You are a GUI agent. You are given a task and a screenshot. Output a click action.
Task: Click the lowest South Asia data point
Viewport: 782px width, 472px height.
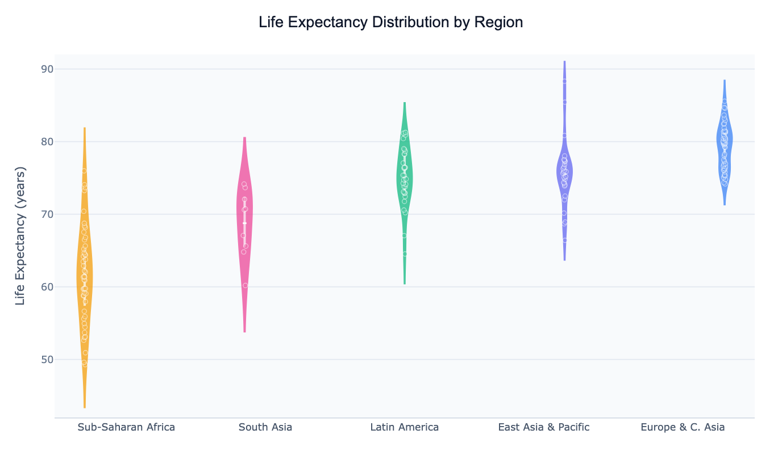pyautogui.click(x=246, y=285)
